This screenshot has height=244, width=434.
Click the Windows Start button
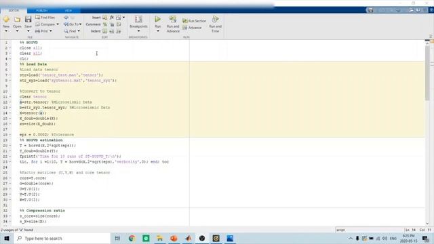[x=7, y=238]
